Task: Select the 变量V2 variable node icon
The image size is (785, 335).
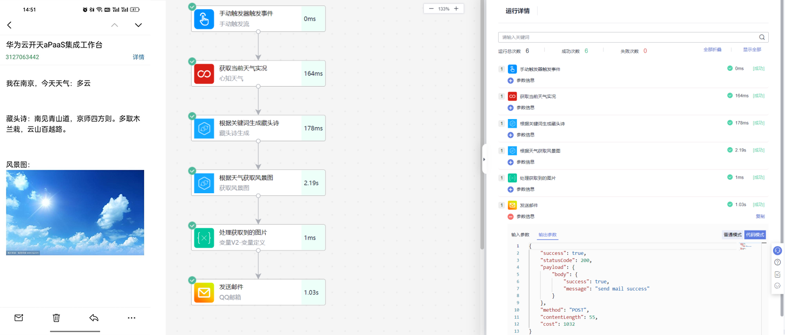Action: coord(203,237)
